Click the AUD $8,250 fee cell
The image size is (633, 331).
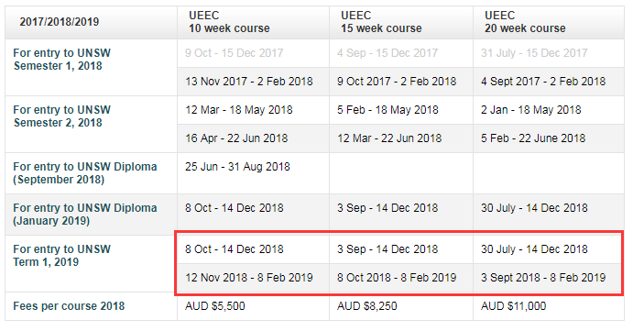pyautogui.click(x=367, y=306)
